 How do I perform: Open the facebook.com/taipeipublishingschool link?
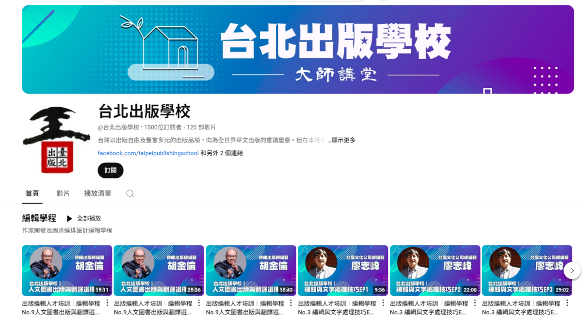click(x=148, y=153)
